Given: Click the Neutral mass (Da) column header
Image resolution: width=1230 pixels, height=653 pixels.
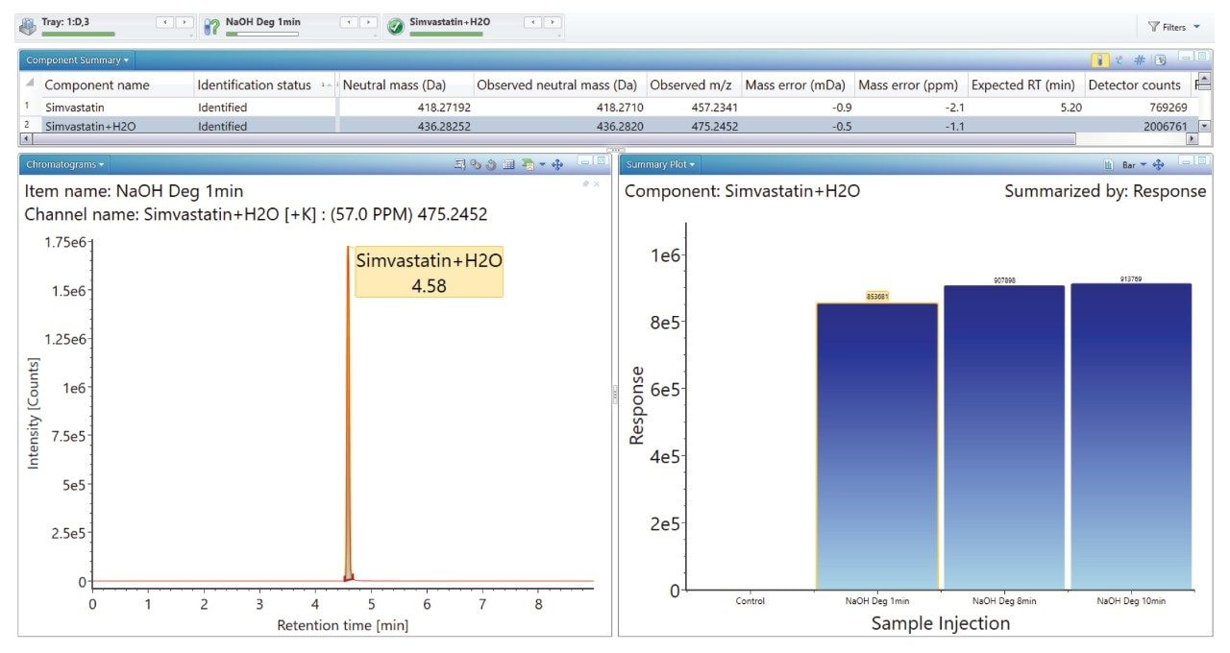Looking at the screenshot, I should point(406,85).
